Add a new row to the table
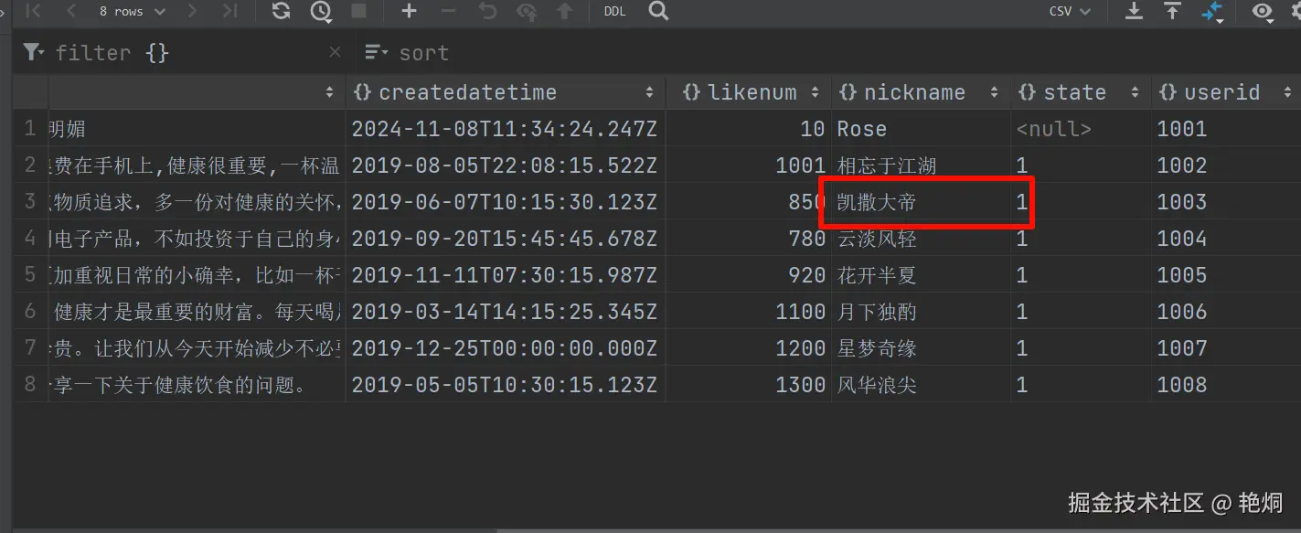Screen dimensions: 1301x533 tap(408, 12)
